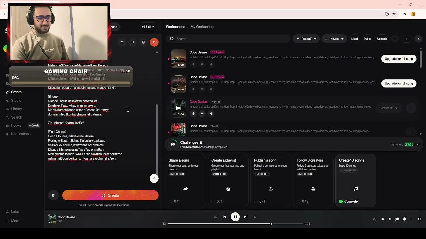Click the playing song's 2:24 thumbnail

pos(179,108)
